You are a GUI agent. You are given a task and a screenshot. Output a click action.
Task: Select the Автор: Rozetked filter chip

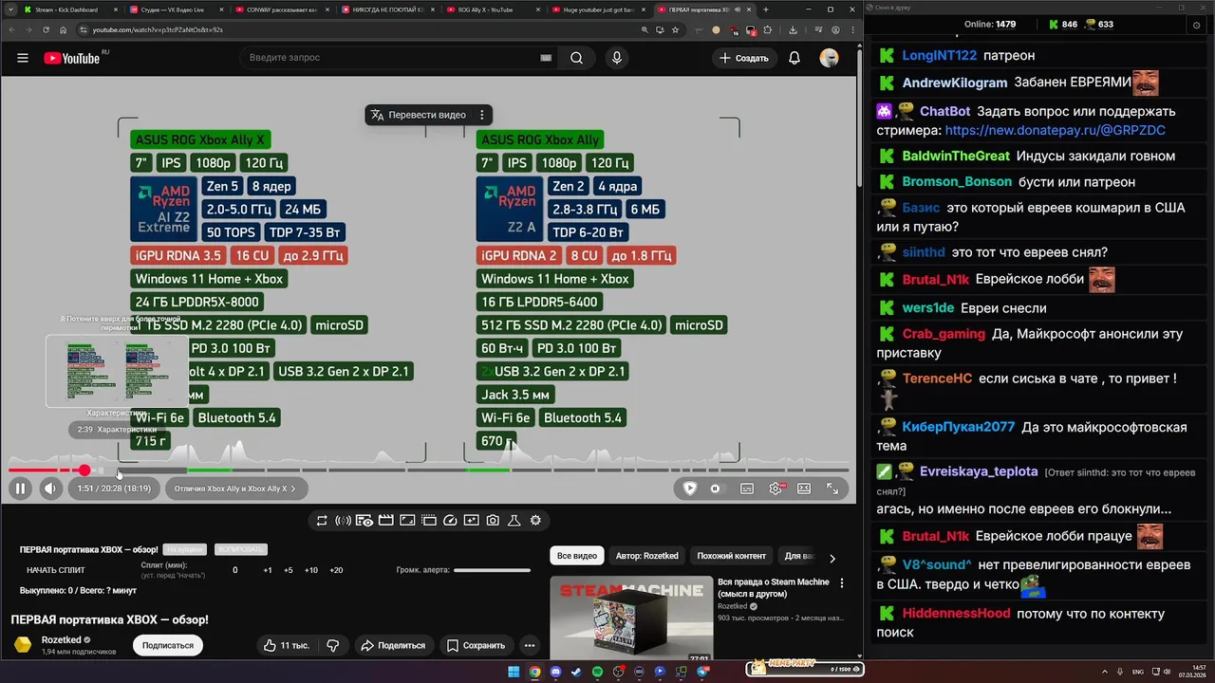646,556
